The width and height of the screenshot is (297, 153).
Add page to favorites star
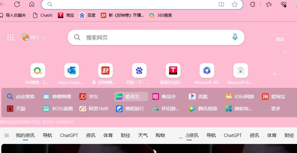[235, 4]
